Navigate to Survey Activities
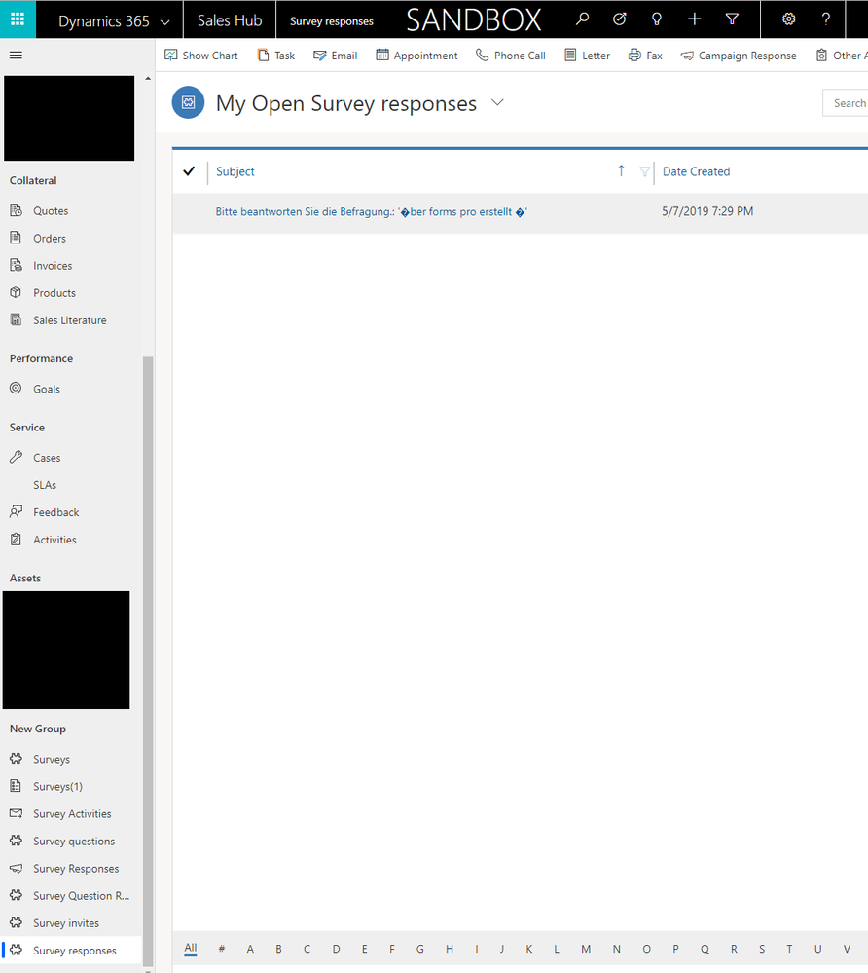Image resolution: width=868 pixels, height=973 pixels. pos(71,813)
